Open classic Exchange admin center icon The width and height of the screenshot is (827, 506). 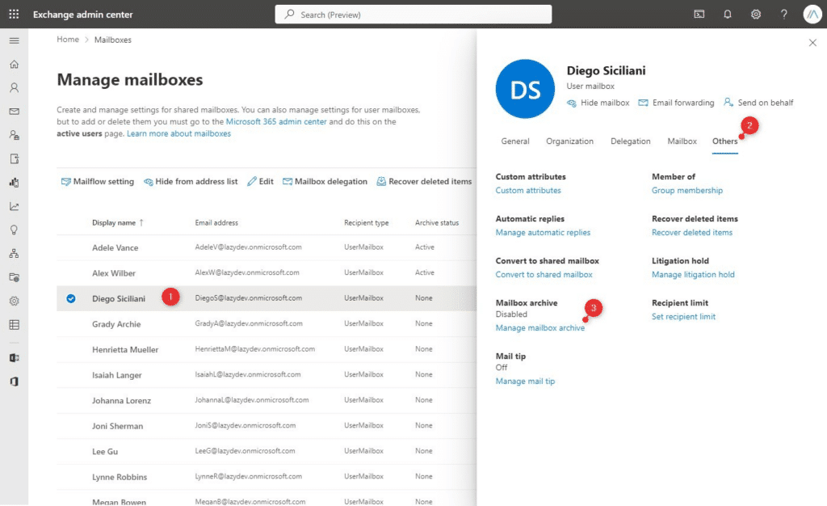pos(15,358)
